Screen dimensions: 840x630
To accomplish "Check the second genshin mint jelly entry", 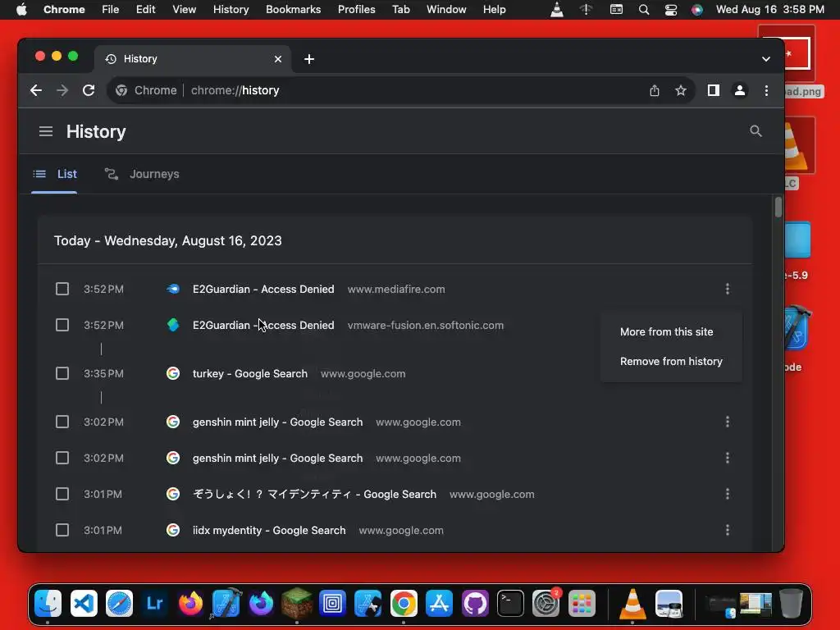I will (62, 458).
